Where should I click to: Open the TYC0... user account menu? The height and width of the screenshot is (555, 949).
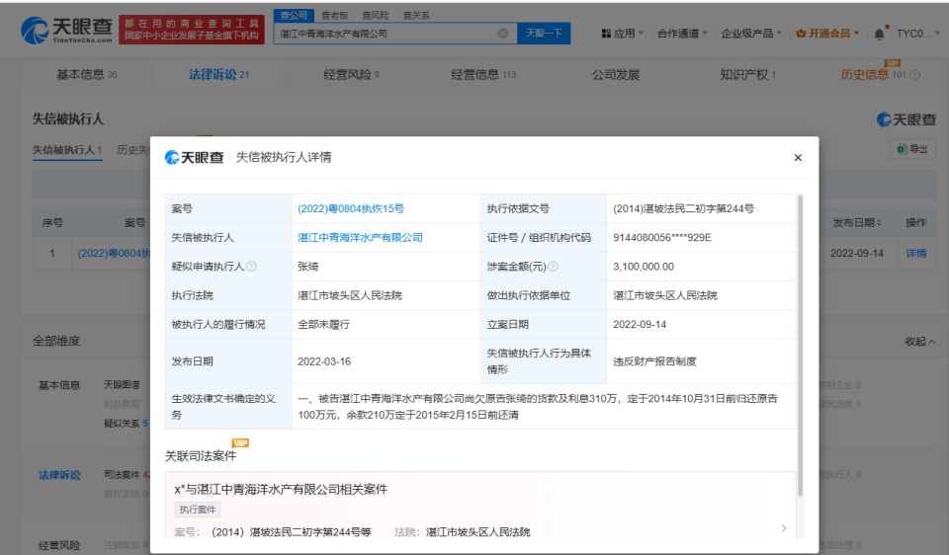click(x=918, y=34)
